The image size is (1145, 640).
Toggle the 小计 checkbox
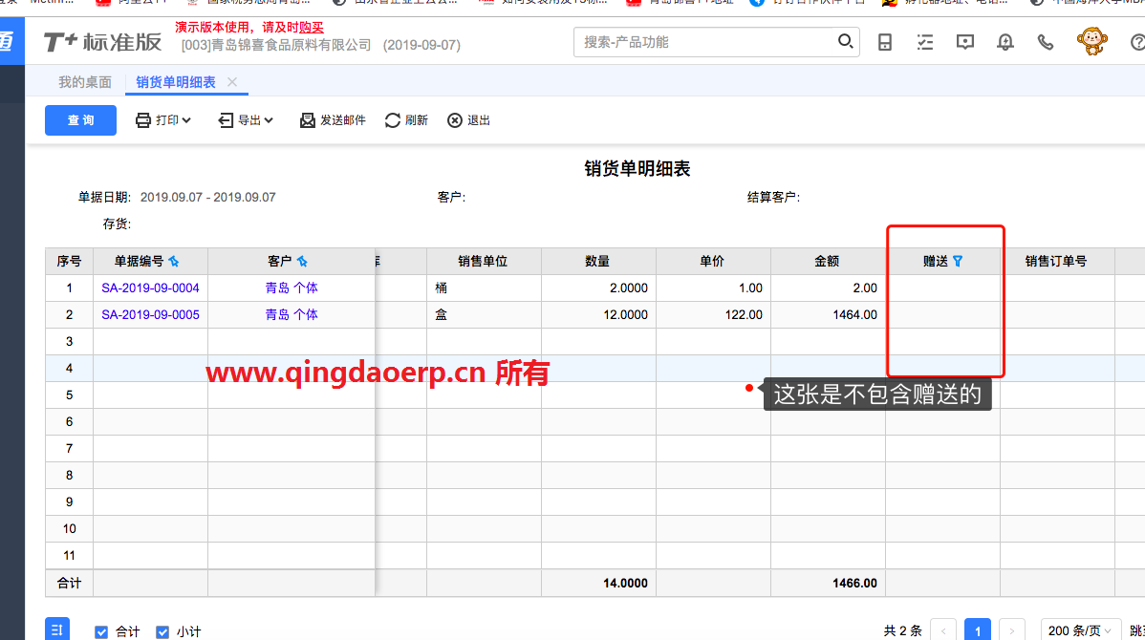162,631
